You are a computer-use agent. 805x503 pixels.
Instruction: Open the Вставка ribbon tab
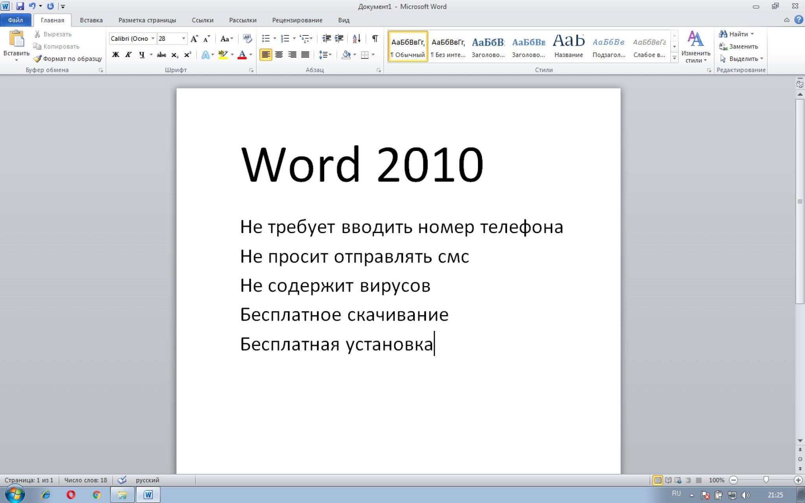[90, 19]
